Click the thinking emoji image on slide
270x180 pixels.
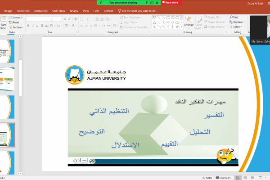click(x=227, y=156)
